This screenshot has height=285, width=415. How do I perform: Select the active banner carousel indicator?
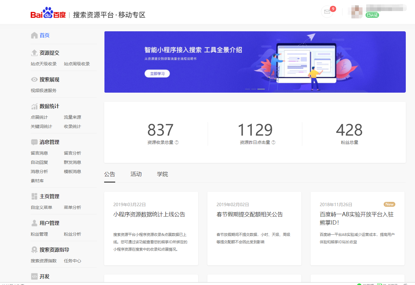[x=261, y=89]
